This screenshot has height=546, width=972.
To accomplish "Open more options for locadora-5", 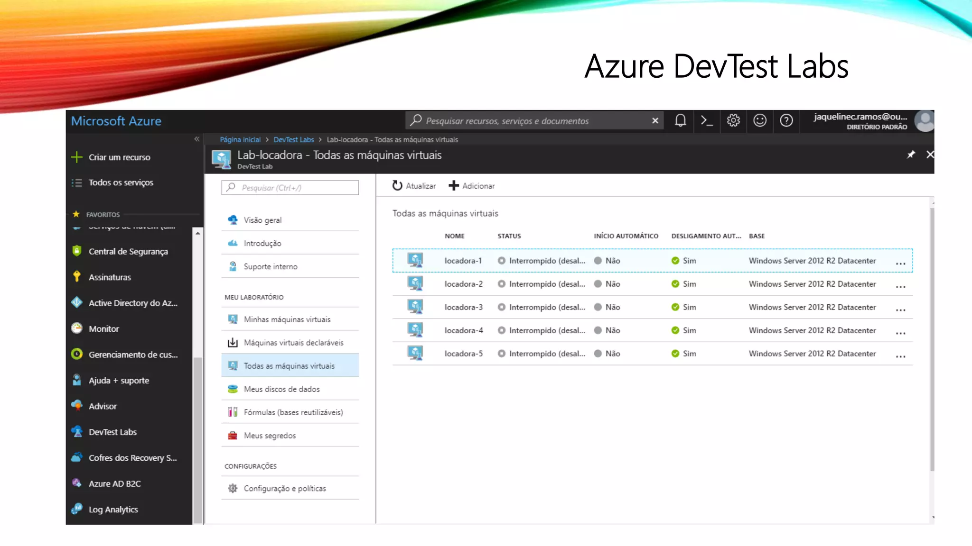I will 900,356.
